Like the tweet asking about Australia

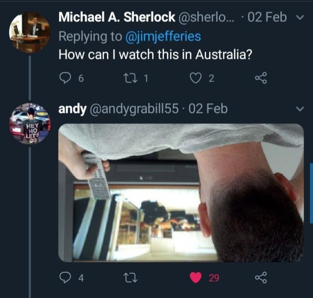pyautogui.click(x=194, y=78)
